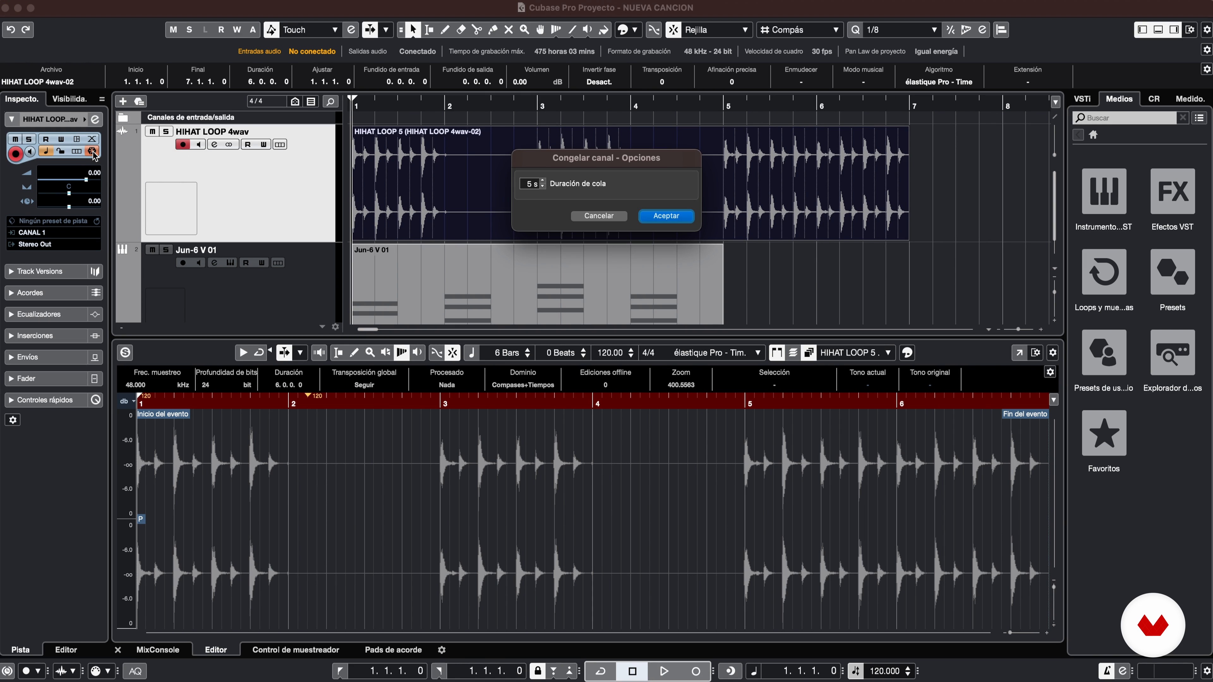Screen dimensions: 1213x682
Task: Select the Object Selection arrow tool
Action: tap(413, 30)
